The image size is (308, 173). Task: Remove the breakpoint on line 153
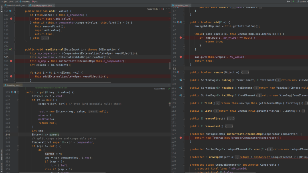(x=11, y=18)
